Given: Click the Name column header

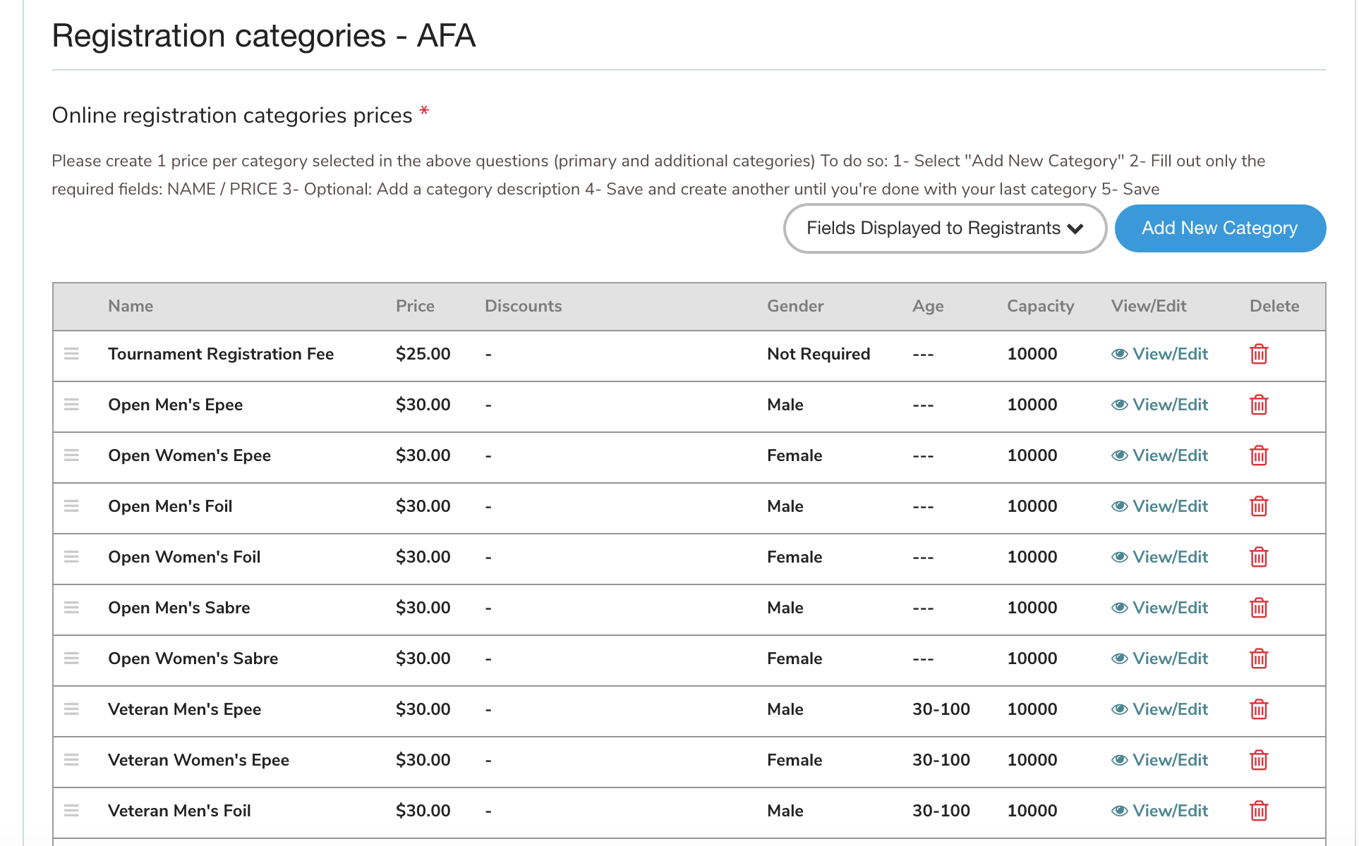Looking at the screenshot, I should pyautogui.click(x=131, y=306).
